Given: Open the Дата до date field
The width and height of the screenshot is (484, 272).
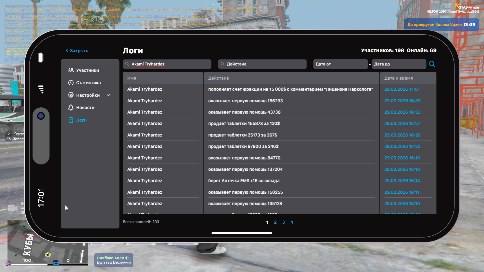Looking at the screenshot, I should pyautogui.click(x=399, y=64).
